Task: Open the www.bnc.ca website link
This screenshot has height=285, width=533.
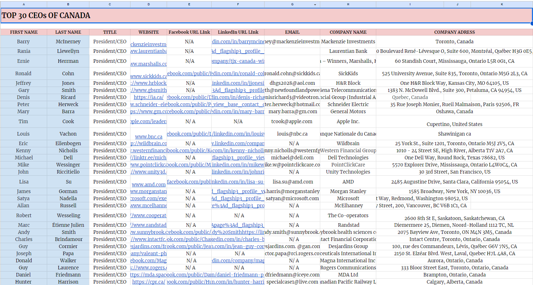Action: 149,137
